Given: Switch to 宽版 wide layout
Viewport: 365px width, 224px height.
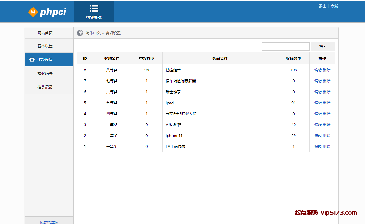Looking at the screenshot, I should click(x=334, y=6).
